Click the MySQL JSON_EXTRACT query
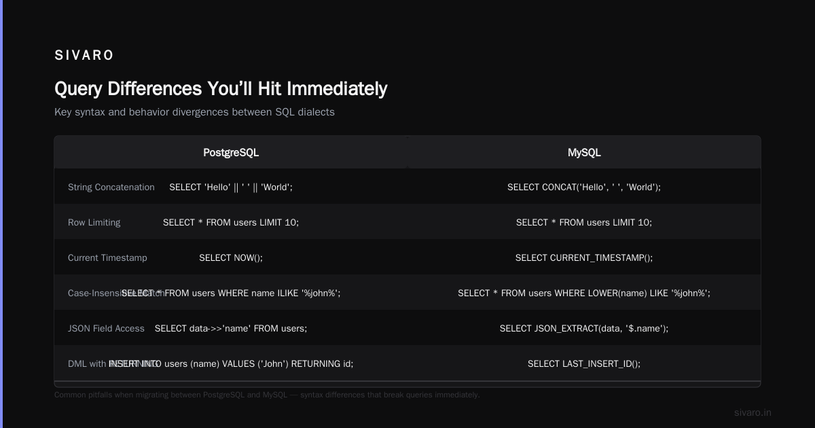This screenshot has height=428, width=815. point(584,328)
